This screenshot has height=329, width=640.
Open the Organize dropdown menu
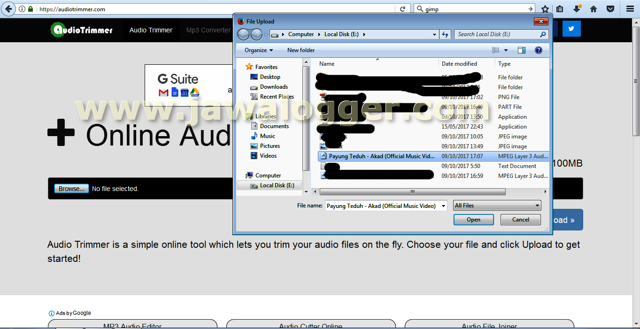click(x=259, y=50)
